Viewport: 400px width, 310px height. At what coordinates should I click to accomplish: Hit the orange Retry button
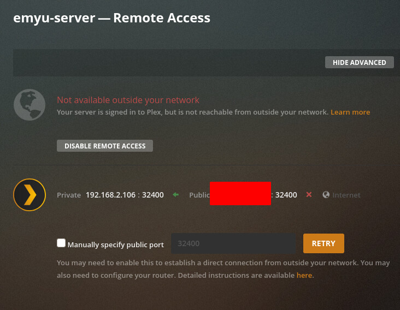coord(323,243)
